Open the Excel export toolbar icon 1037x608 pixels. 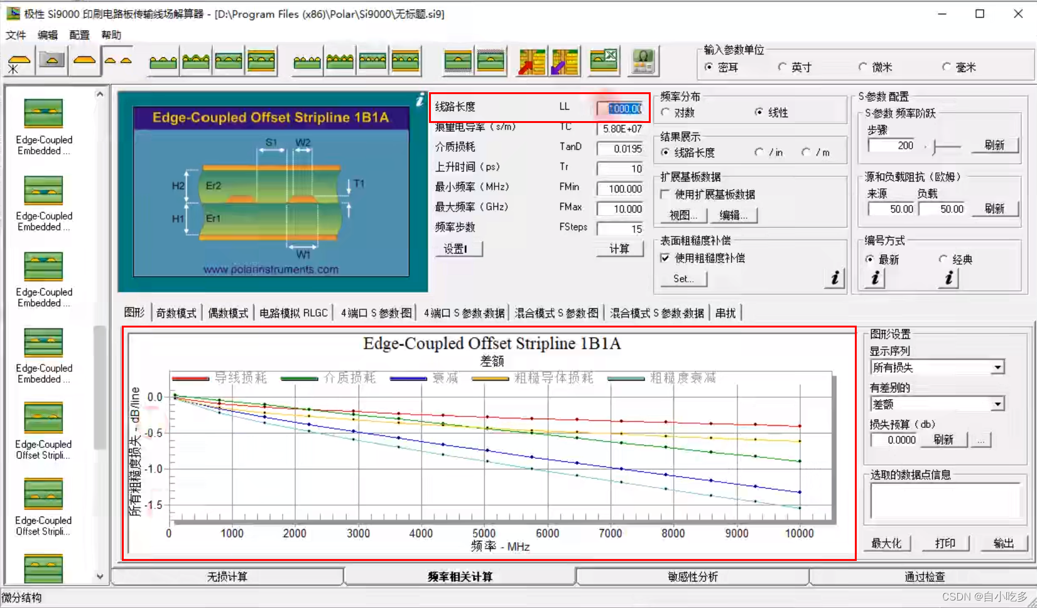603,60
